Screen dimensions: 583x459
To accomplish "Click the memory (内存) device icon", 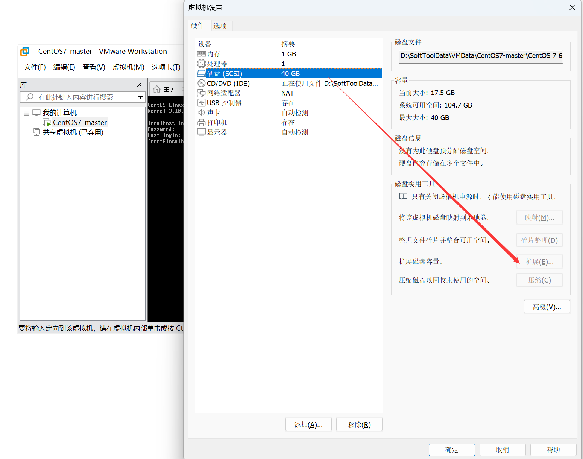I will 202,54.
